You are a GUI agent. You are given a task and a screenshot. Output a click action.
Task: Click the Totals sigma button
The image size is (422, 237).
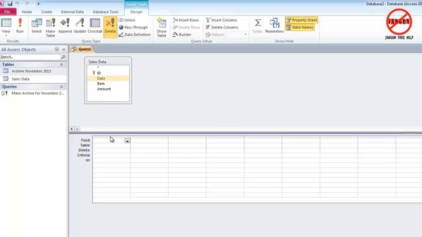257,26
